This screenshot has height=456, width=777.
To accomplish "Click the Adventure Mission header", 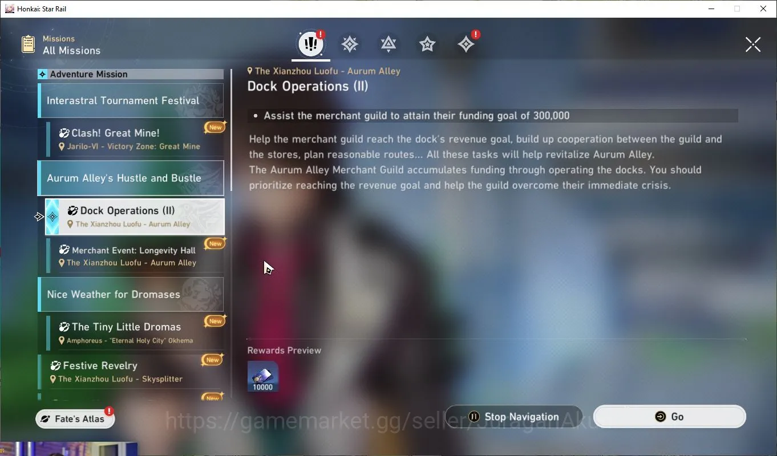I will pyautogui.click(x=131, y=74).
